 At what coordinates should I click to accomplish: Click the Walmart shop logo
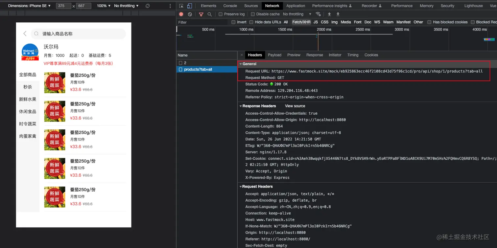30,52
